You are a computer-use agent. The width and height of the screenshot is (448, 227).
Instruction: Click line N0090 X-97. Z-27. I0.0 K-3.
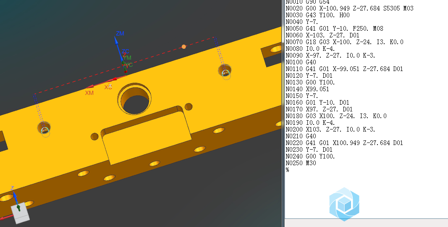pyautogui.click(x=330, y=55)
